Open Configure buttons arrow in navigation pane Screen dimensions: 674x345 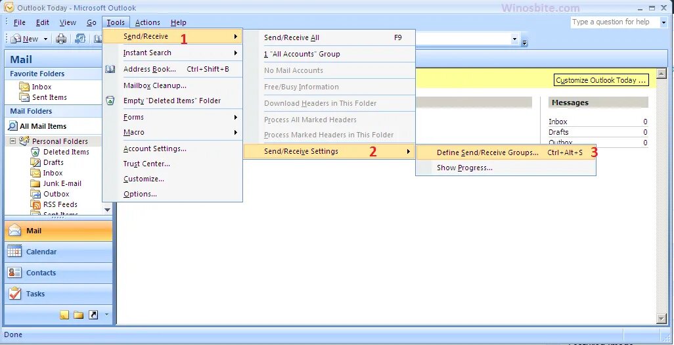(106, 315)
